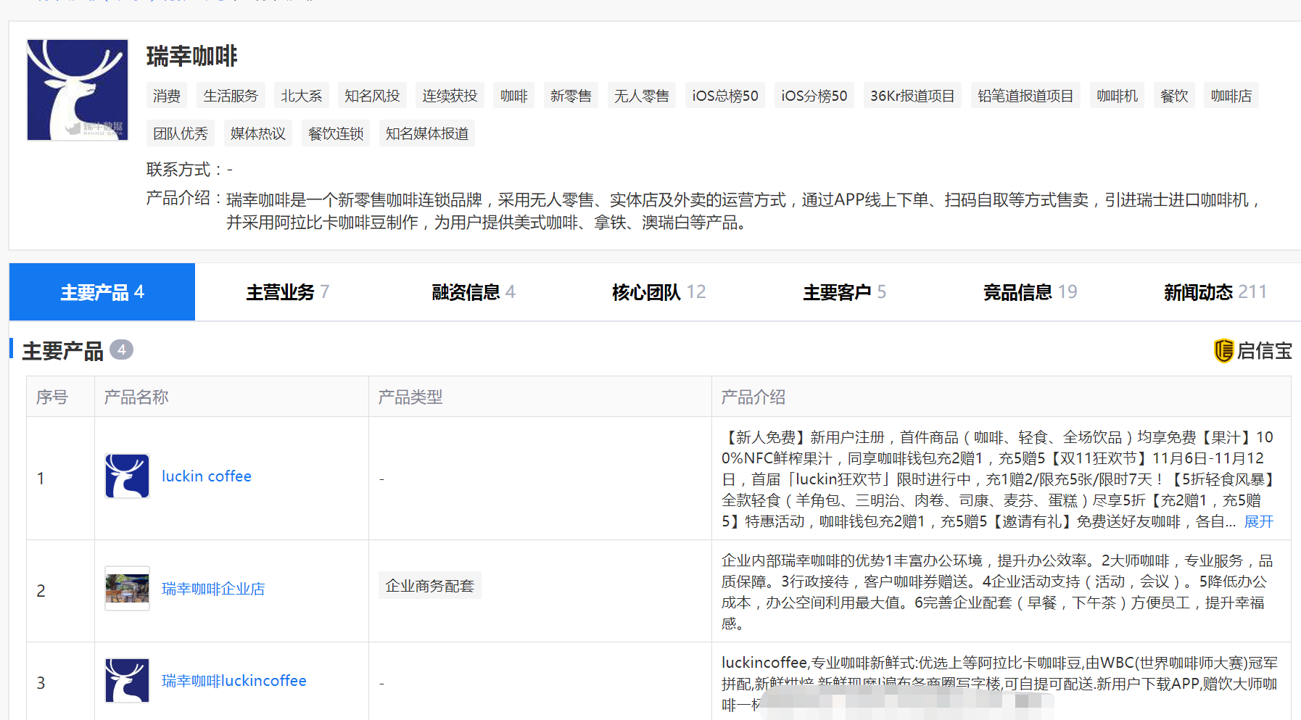Click the 餐饮 tag
The height and width of the screenshot is (720, 1301).
1174,96
